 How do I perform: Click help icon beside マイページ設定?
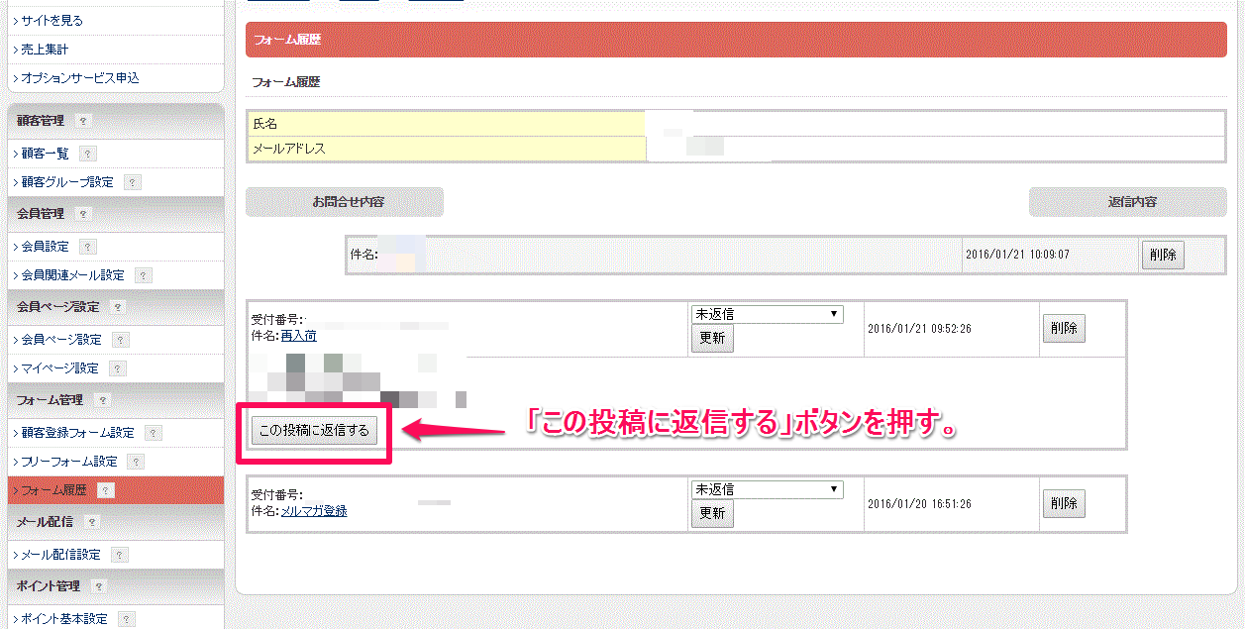pyautogui.click(x=118, y=368)
